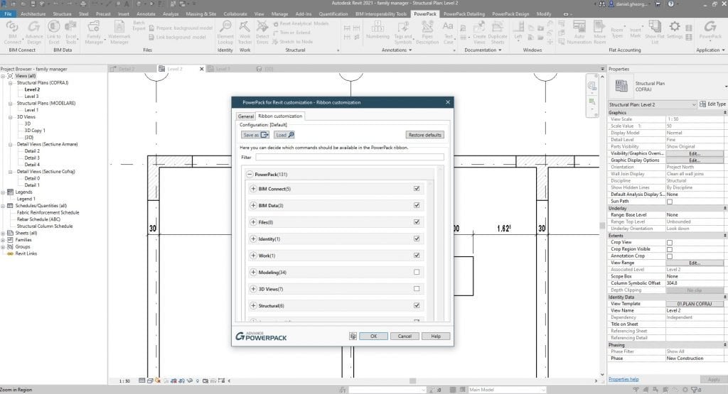Open Excel Tools in the ribbon
Screen dimensions: 728x394
click(70, 31)
